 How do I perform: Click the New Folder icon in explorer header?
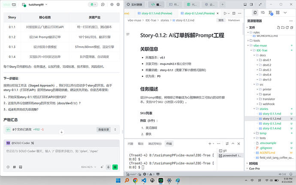pos(283,27)
